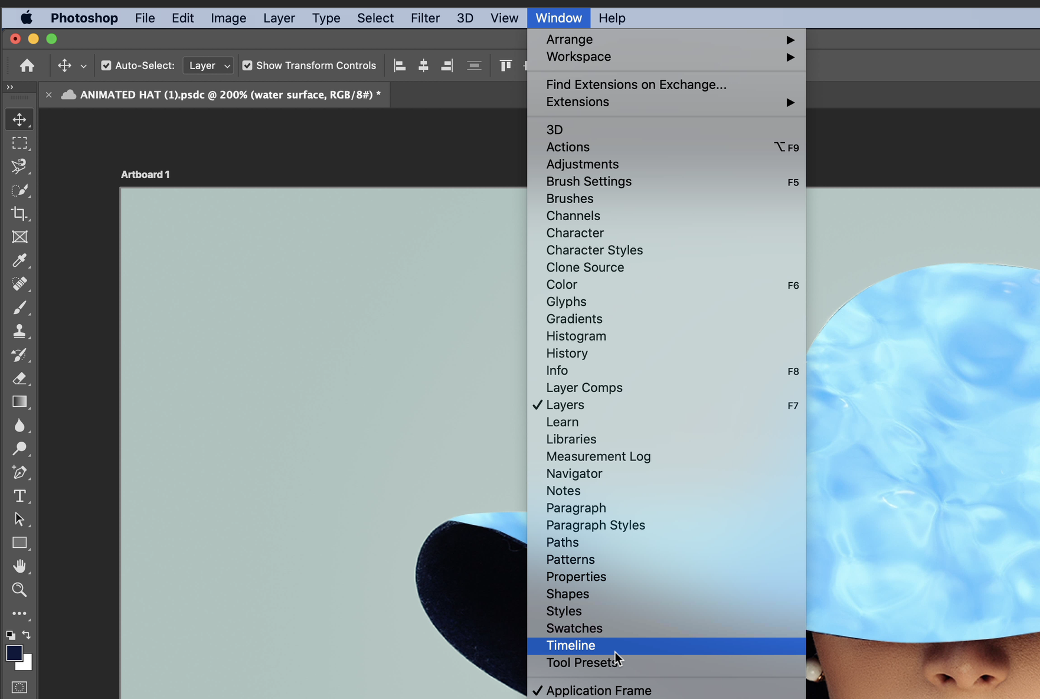Image resolution: width=1040 pixels, height=699 pixels.
Task: Click the Align right edges icon
Action: (447, 66)
